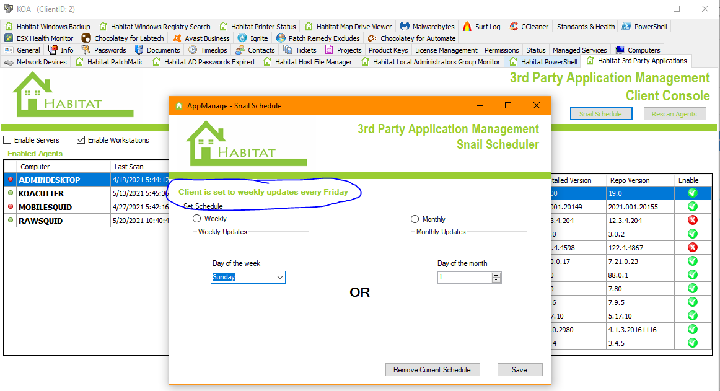Open the License Management tab
The height and width of the screenshot is (391, 720).
446,50
